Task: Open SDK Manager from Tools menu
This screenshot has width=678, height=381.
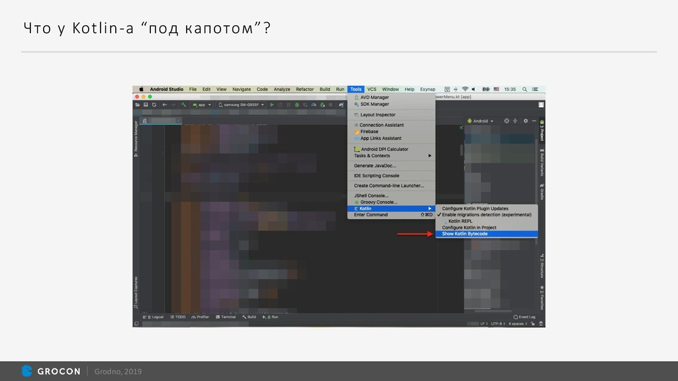Action: click(x=391, y=104)
